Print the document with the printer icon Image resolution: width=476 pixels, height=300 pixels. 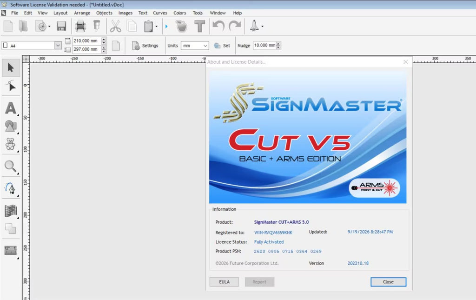(80, 26)
